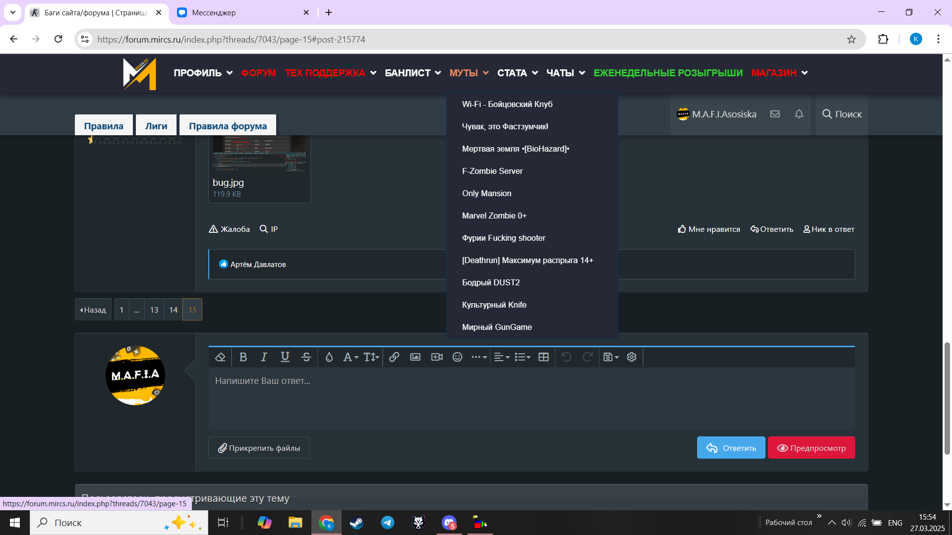Click the eraser remove-formatting icon in editor
952x535 pixels.
coord(220,357)
